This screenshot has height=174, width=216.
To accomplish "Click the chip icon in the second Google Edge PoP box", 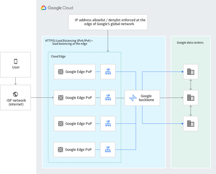I will pyautogui.click(x=61, y=97).
